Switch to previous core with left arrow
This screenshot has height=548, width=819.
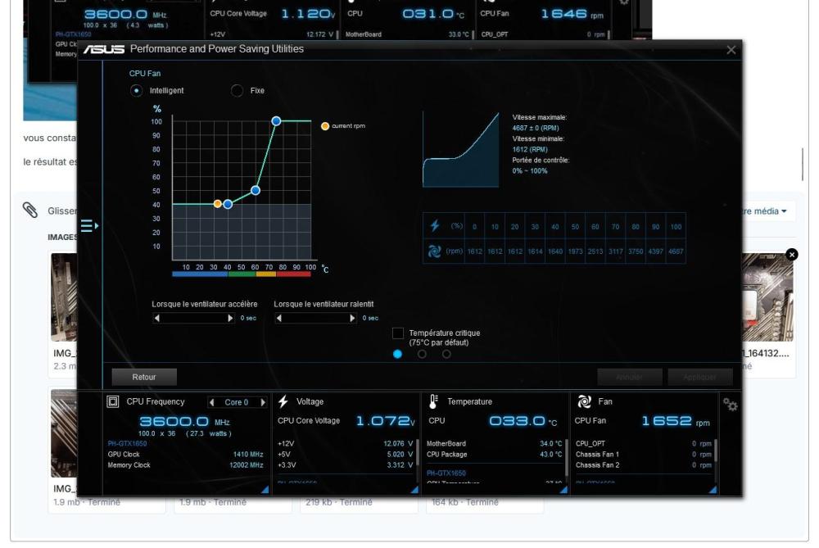tap(211, 402)
